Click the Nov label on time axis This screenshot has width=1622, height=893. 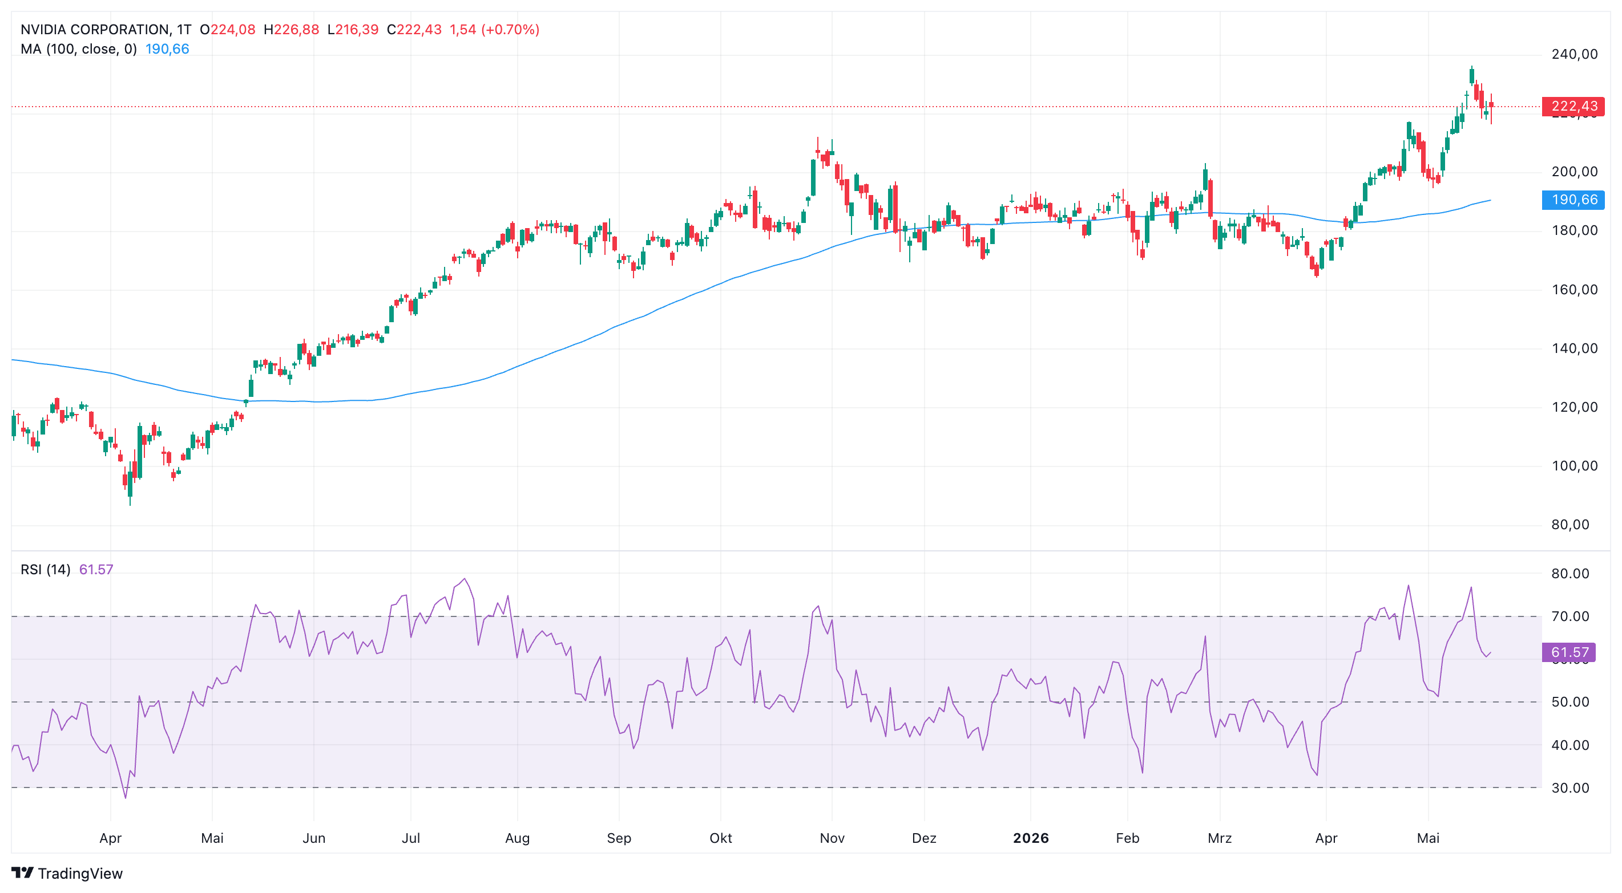click(x=832, y=838)
